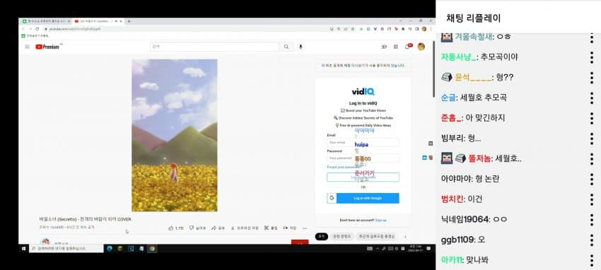Click the video title containing 'COVER'

coord(85,219)
